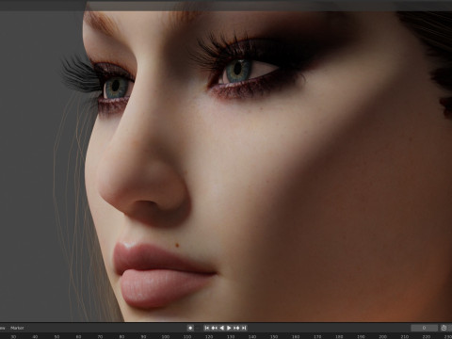Click the current frame number field
452x339 pixels.
[424, 328]
